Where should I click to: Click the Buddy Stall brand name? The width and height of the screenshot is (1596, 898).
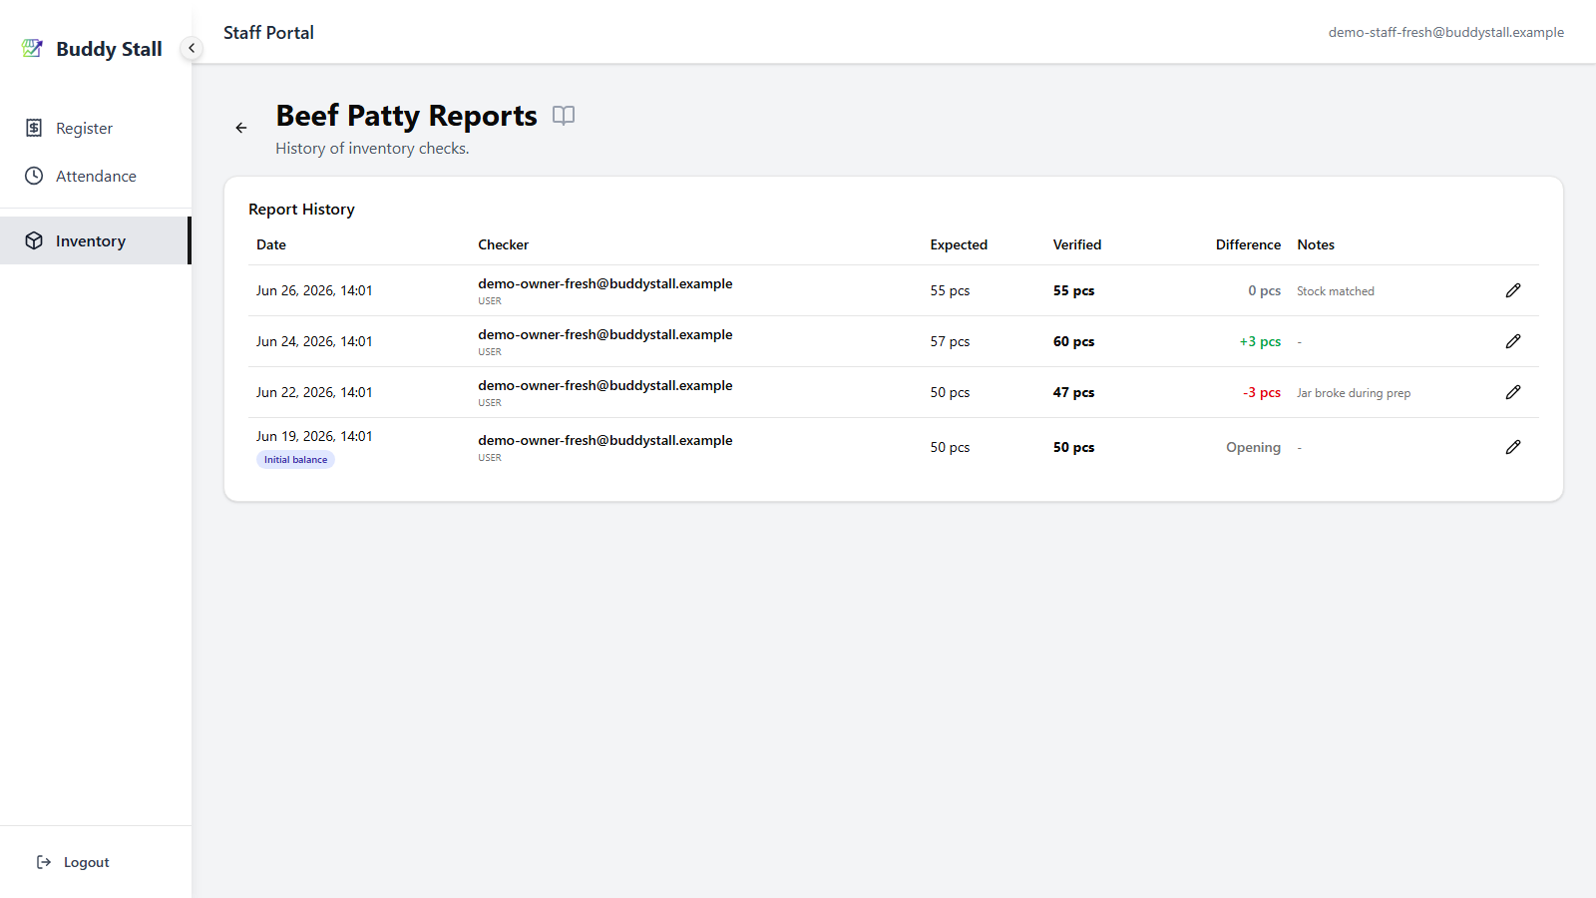pyautogui.click(x=109, y=49)
